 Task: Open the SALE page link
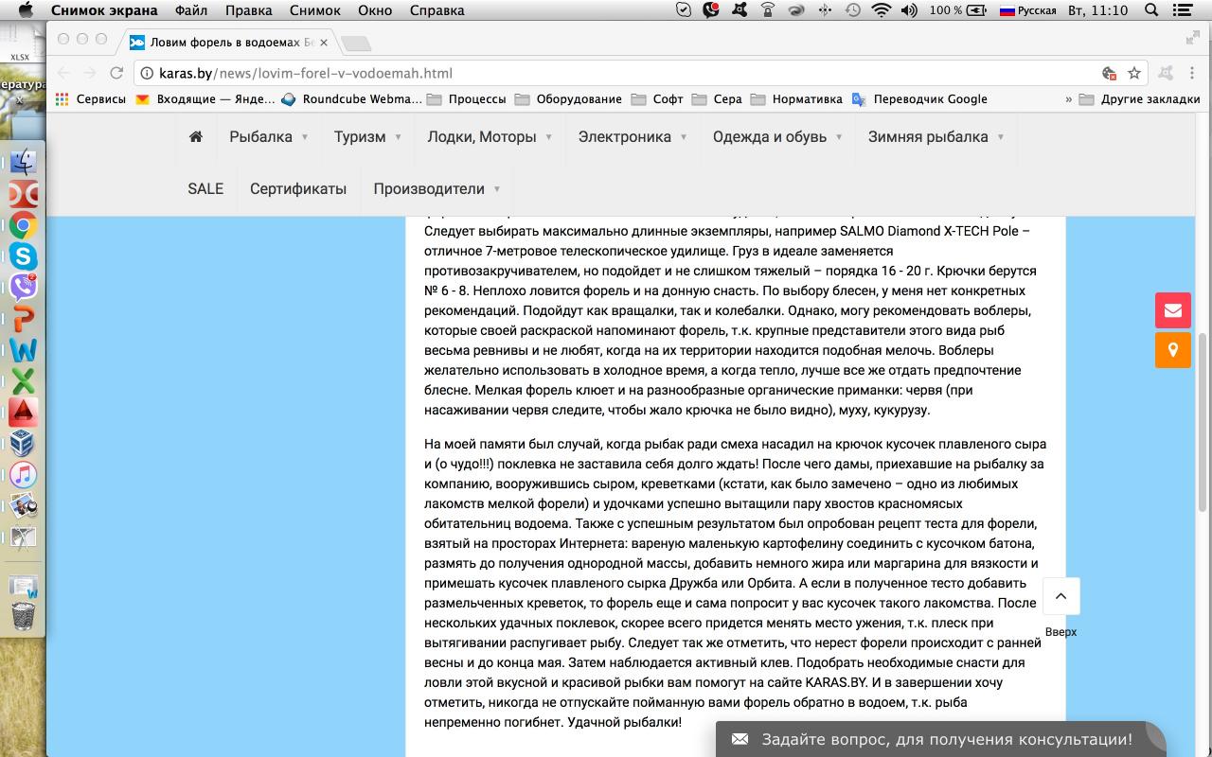tap(205, 188)
